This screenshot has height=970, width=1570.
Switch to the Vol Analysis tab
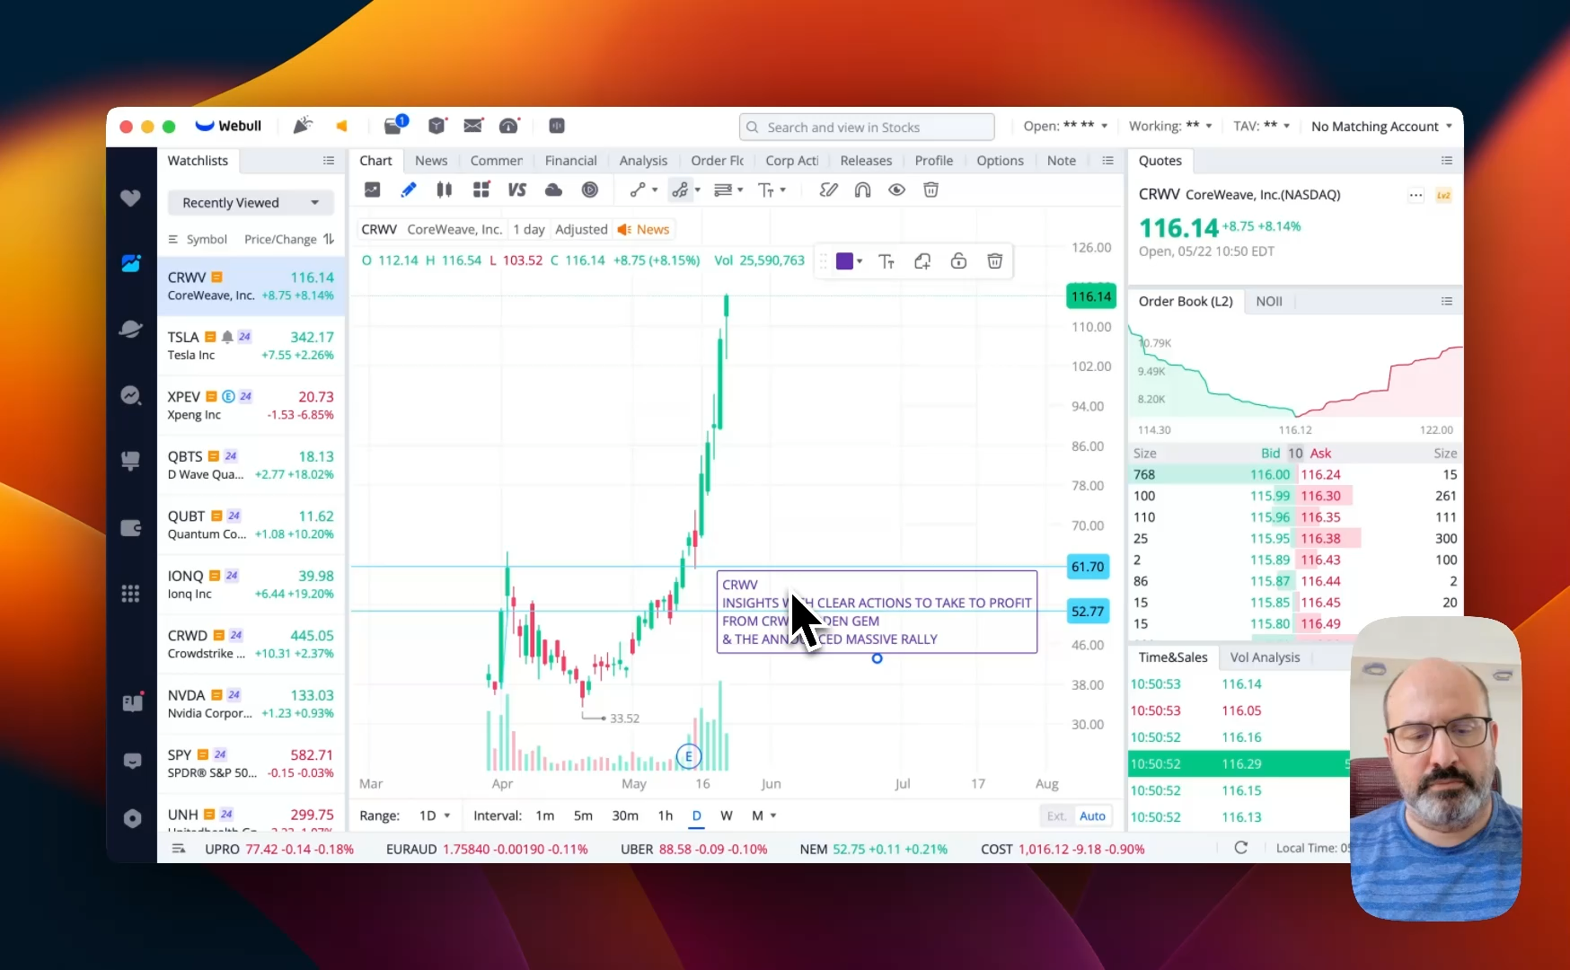coord(1265,657)
